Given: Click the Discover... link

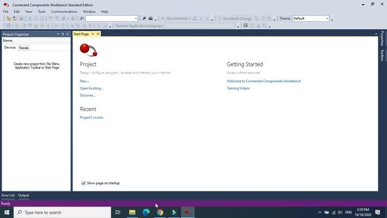Looking at the screenshot, I should point(87,96).
